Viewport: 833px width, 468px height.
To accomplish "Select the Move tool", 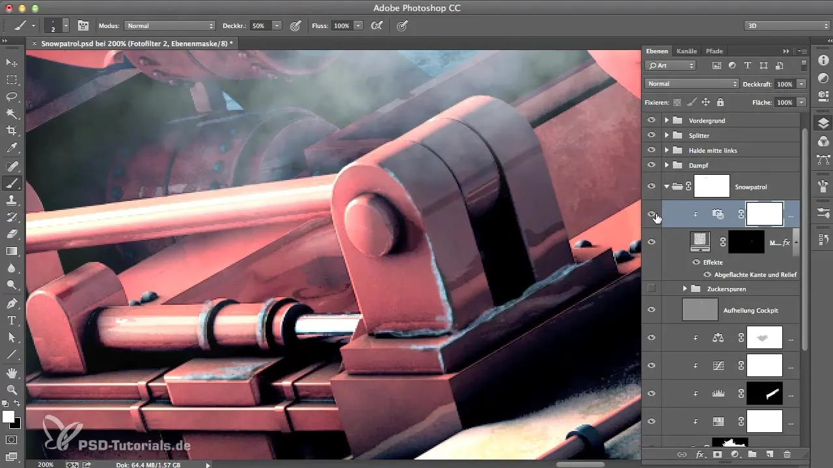I will [11, 63].
